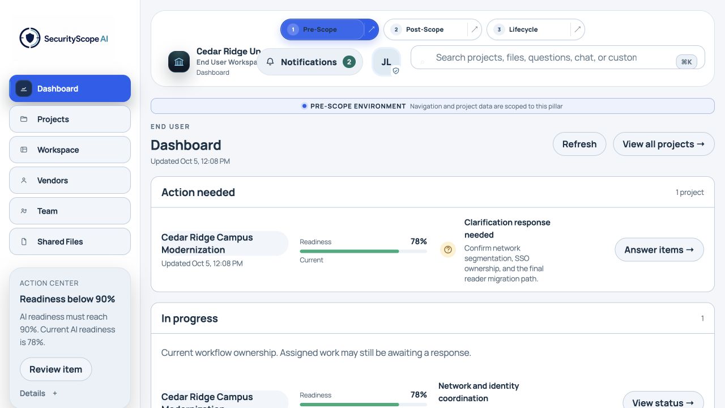Click the In progress readiness progress bar

tap(363, 405)
